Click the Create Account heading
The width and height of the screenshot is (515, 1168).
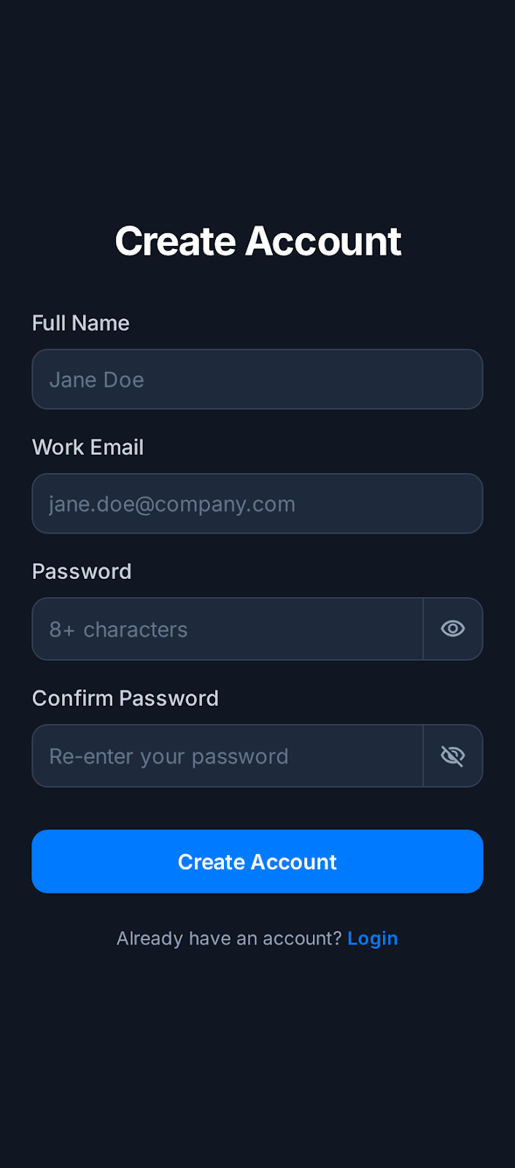pyautogui.click(x=257, y=241)
